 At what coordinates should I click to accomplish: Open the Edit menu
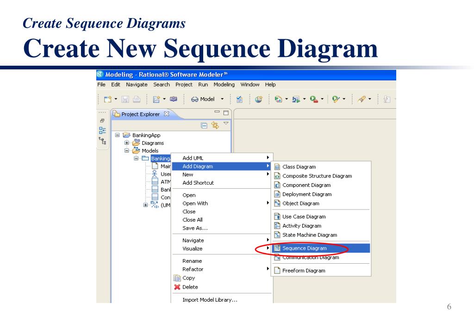[x=115, y=85]
